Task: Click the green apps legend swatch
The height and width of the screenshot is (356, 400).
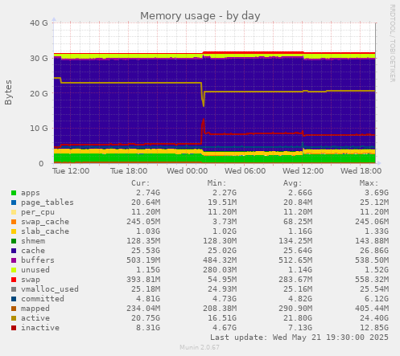Action: pos(14,193)
